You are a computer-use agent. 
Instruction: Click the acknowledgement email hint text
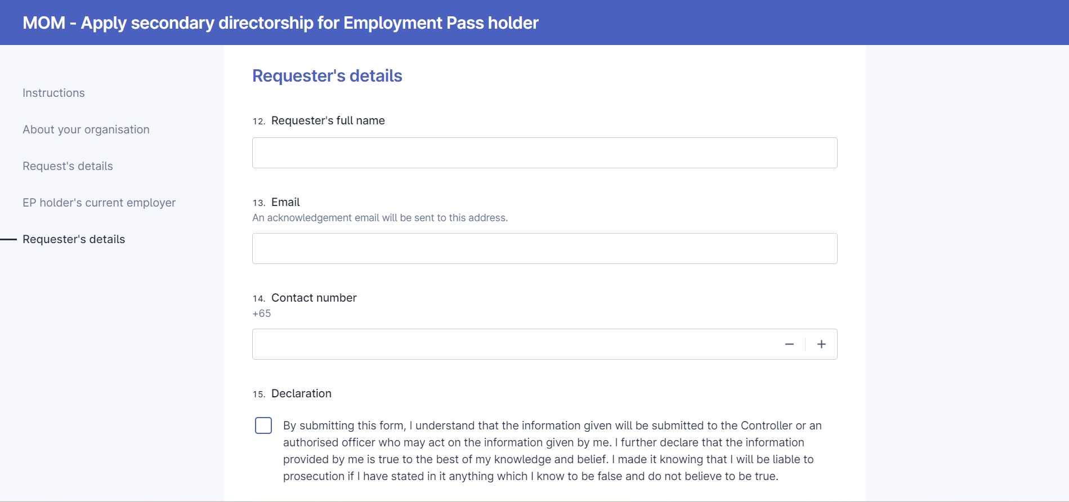click(x=380, y=218)
